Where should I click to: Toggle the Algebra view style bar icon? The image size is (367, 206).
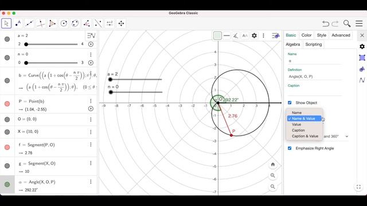(91, 35)
